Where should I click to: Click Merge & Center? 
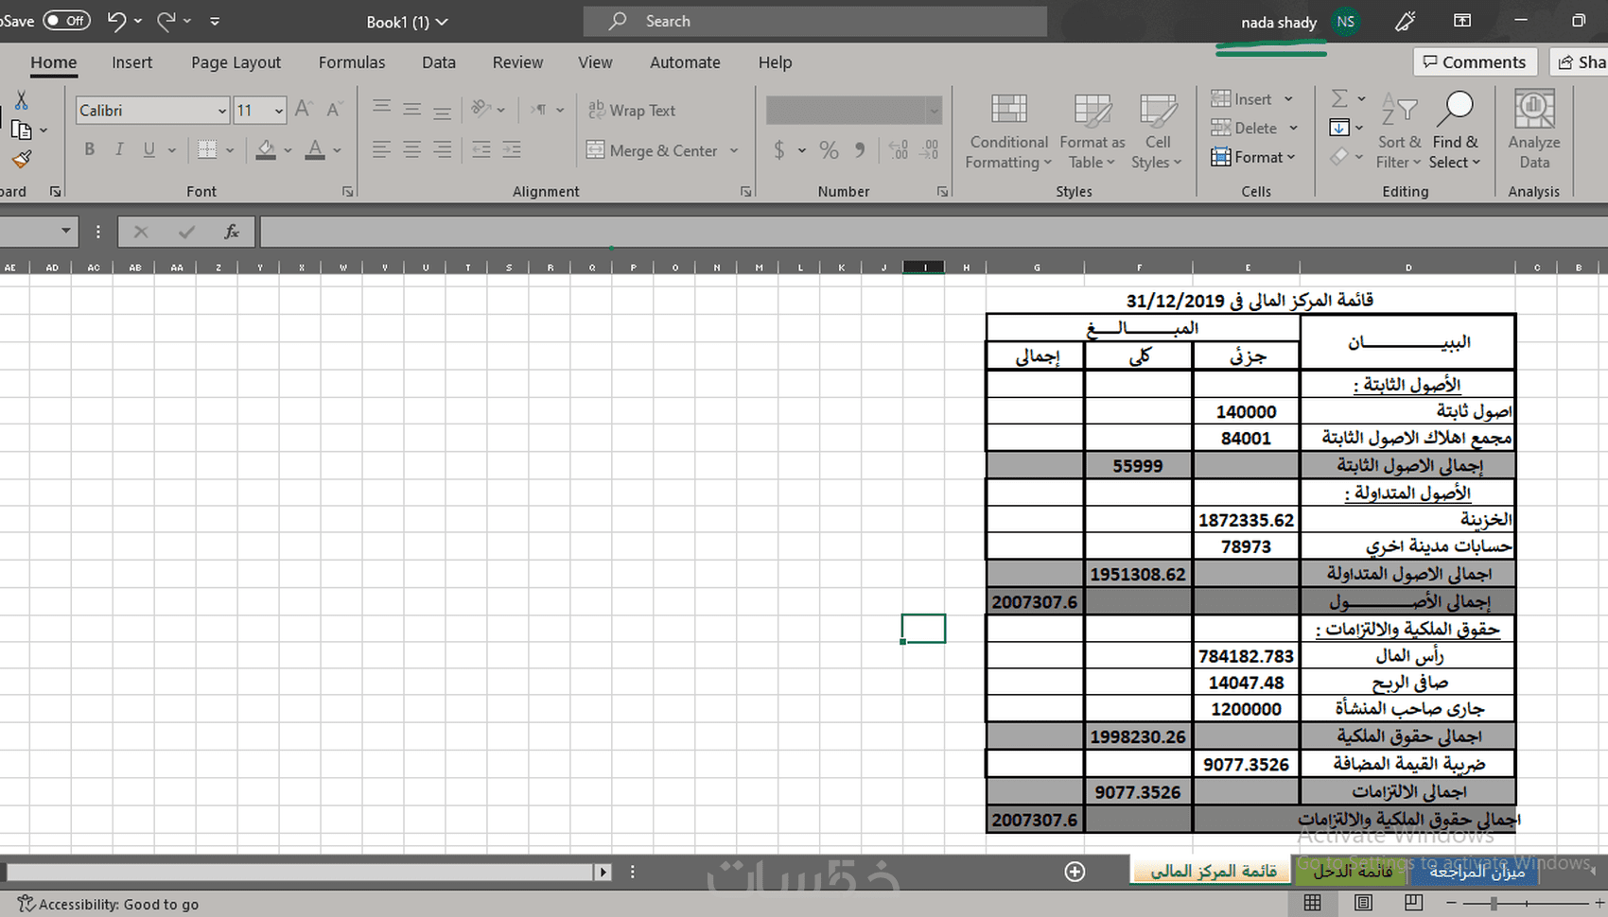tap(652, 150)
